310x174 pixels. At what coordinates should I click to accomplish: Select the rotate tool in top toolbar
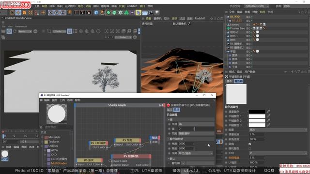[x=30, y=13]
